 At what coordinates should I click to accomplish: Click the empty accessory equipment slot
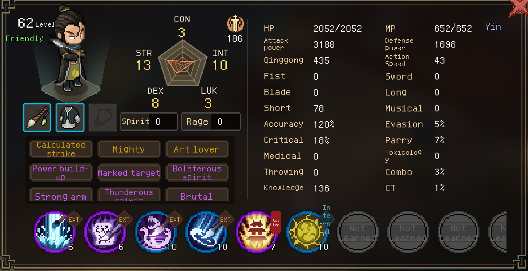pyautogui.click(x=103, y=118)
